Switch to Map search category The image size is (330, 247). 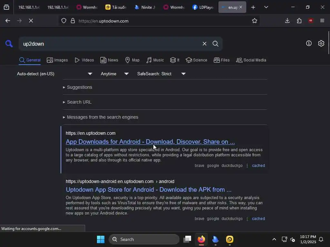pyautogui.click(x=132, y=60)
